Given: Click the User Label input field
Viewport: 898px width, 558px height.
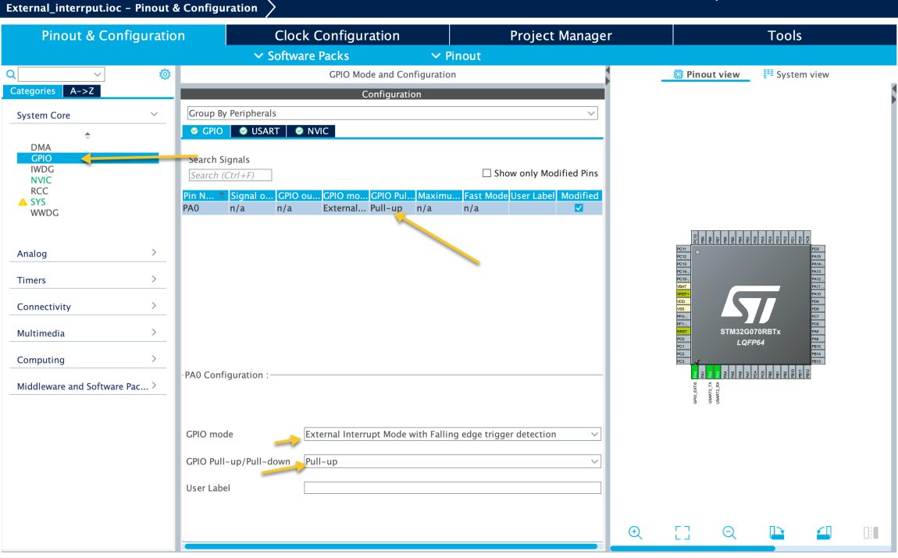Looking at the screenshot, I should point(452,488).
